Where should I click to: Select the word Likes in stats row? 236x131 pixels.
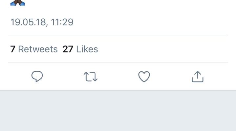click(87, 49)
